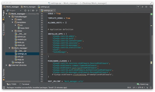Click the ROOT_URLCONF line

click(66, 81)
